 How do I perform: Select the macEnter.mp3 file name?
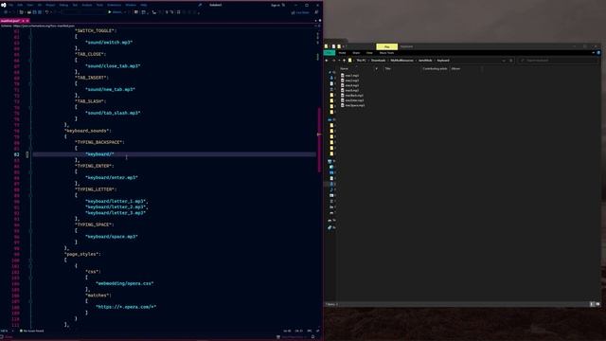(x=354, y=100)
